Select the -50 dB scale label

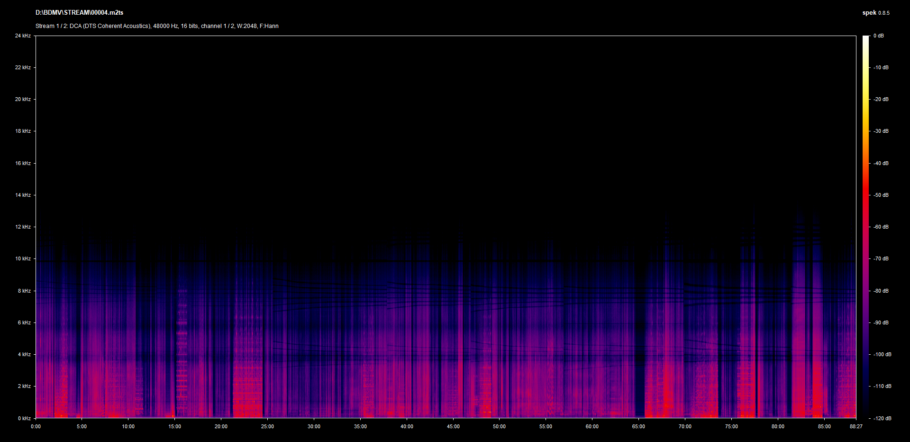tap(881, 195)
